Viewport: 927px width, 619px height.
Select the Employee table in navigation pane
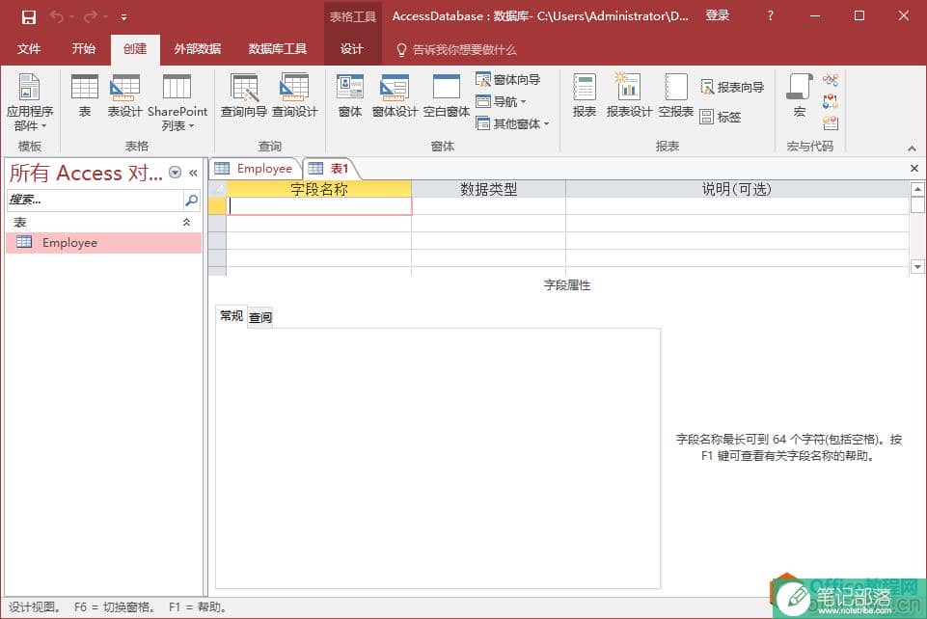tap(104, 243)
